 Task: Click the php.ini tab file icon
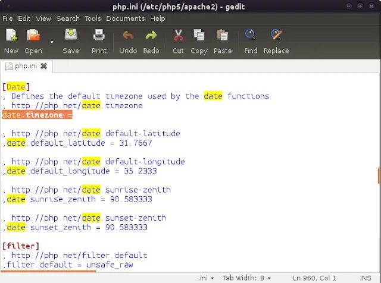point(9,66)
